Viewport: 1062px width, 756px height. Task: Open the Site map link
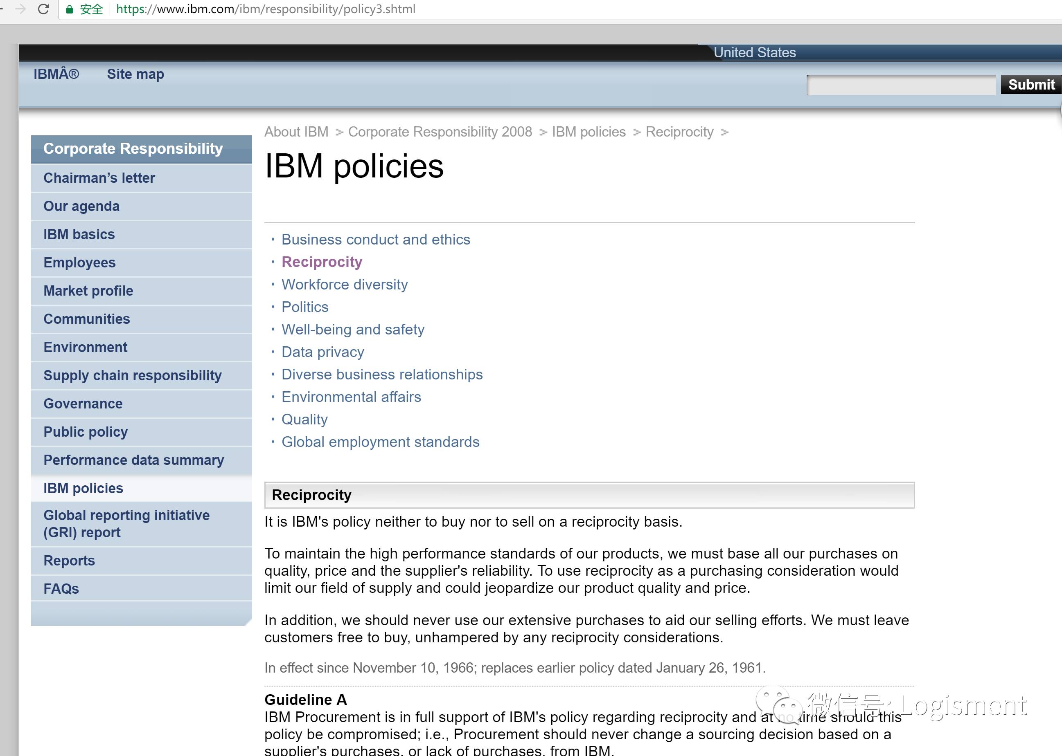pos(135,74)
